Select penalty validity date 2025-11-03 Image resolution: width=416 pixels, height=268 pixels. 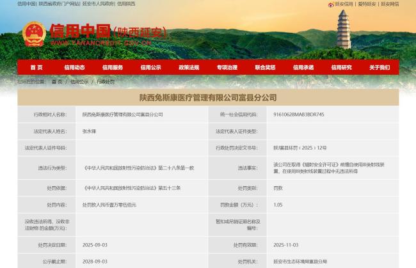point(285,245)
